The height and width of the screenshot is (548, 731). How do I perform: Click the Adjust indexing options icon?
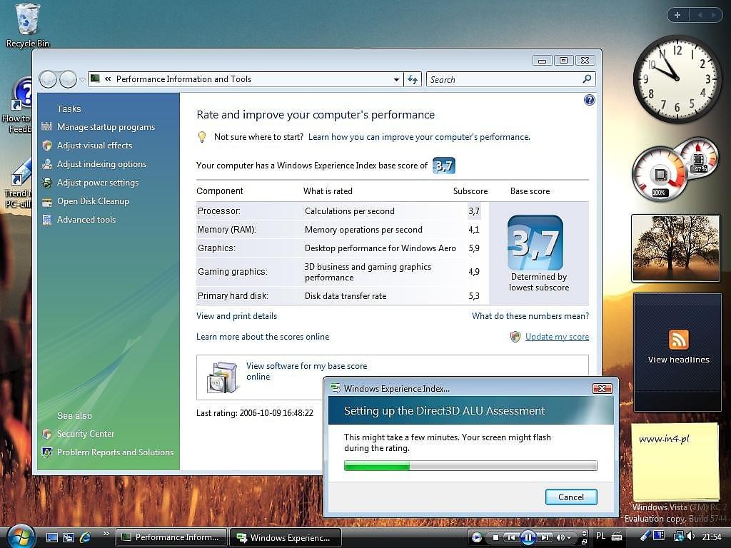(47, 164)
